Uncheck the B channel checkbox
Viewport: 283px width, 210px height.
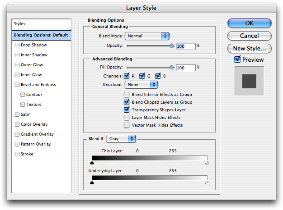click(x=158, y=76)
